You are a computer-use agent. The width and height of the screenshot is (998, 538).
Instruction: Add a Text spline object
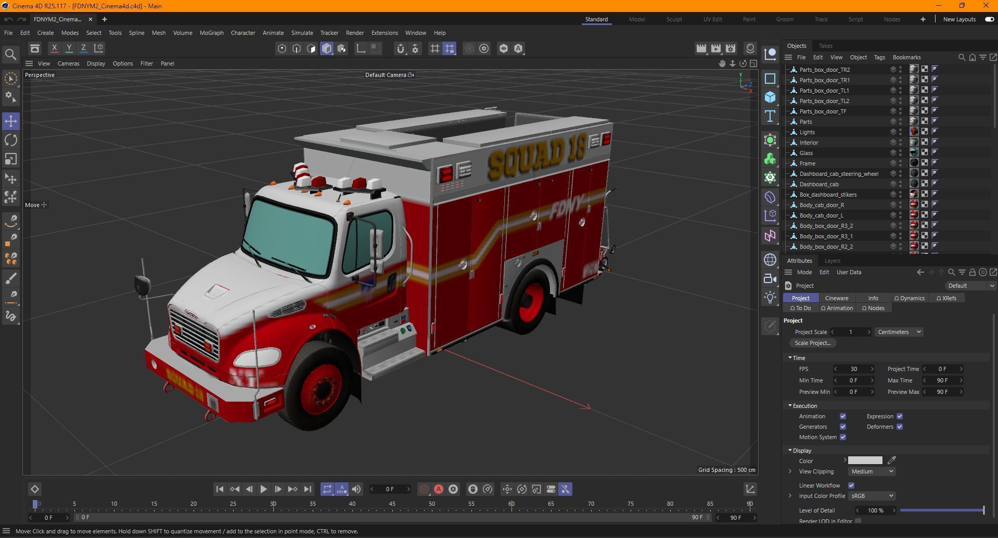(770, 116)
